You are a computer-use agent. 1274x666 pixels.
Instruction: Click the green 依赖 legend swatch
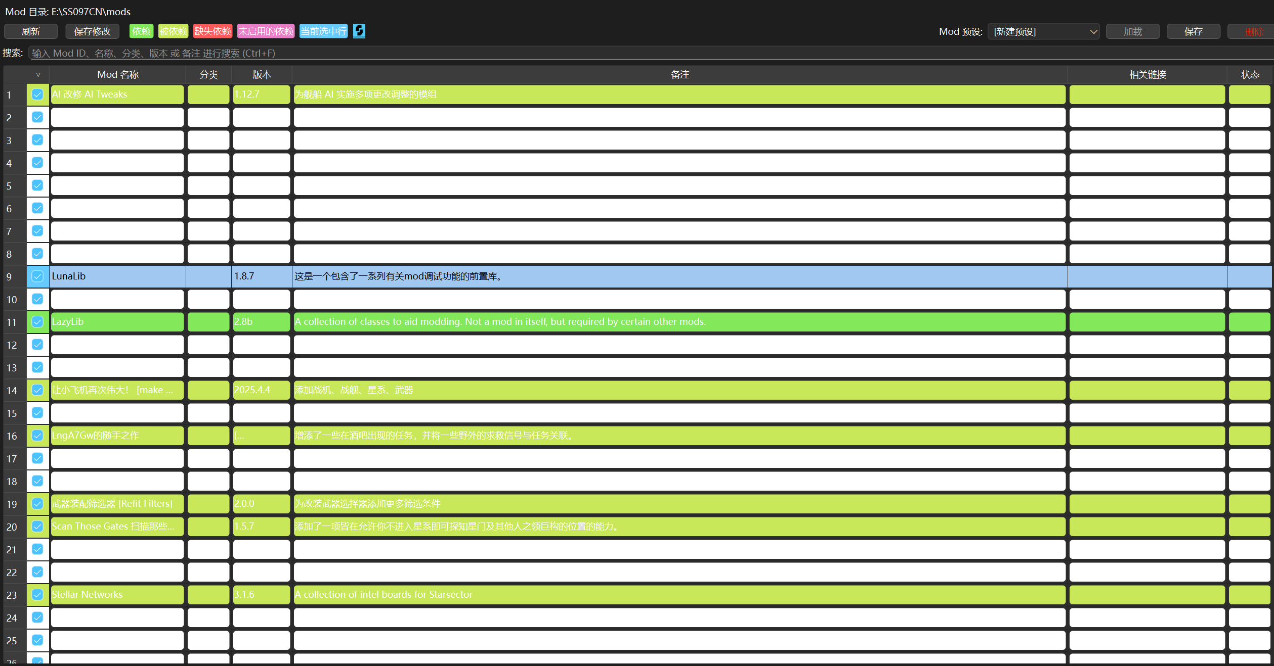pos(141,31)
